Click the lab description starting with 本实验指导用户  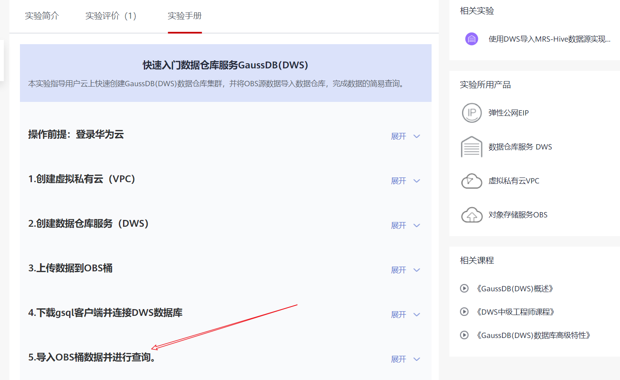(216, 84)
